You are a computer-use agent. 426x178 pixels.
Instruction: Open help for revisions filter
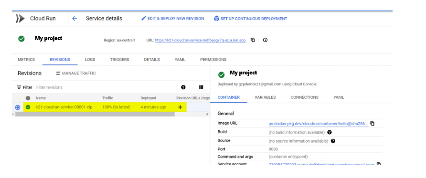tap(183, 87)
